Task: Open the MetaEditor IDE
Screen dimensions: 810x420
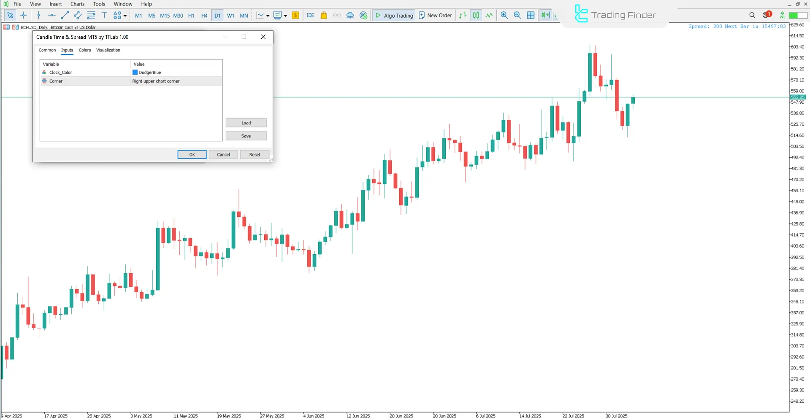Action: [311, 15]
